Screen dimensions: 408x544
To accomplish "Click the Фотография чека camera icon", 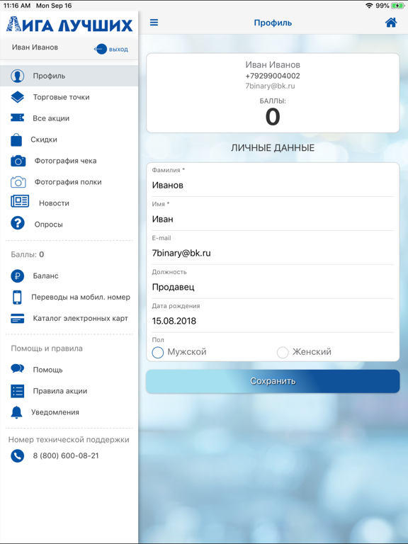I will tap(18, 161).
